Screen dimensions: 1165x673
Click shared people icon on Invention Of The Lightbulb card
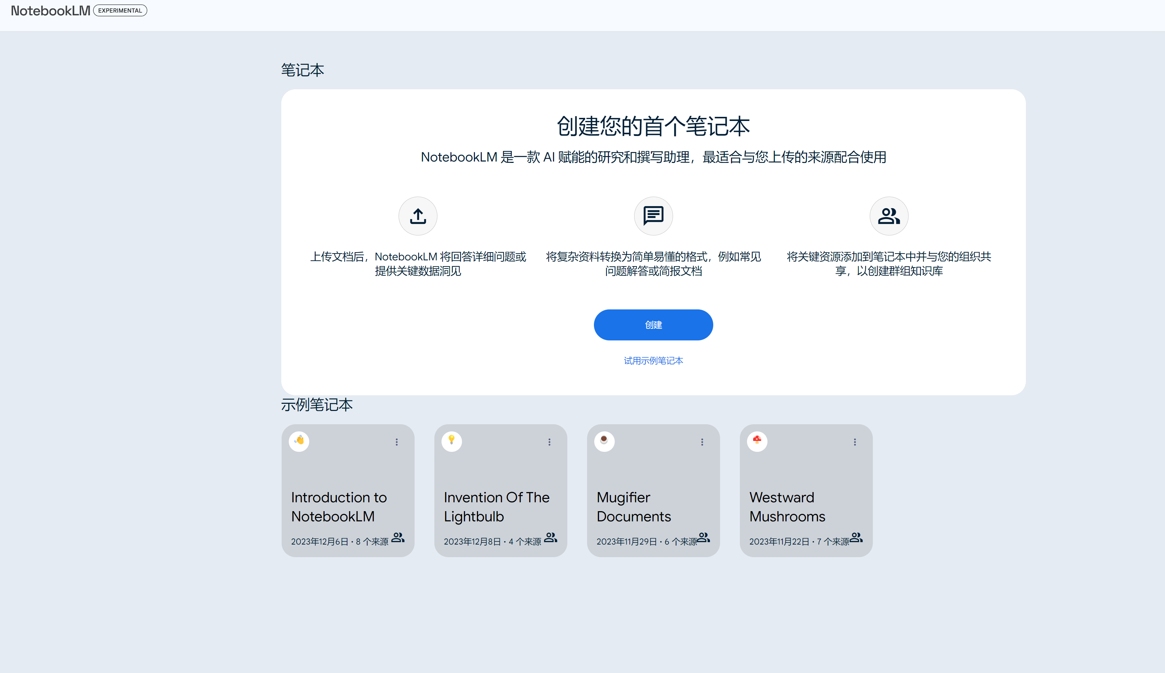click(551, 537)
